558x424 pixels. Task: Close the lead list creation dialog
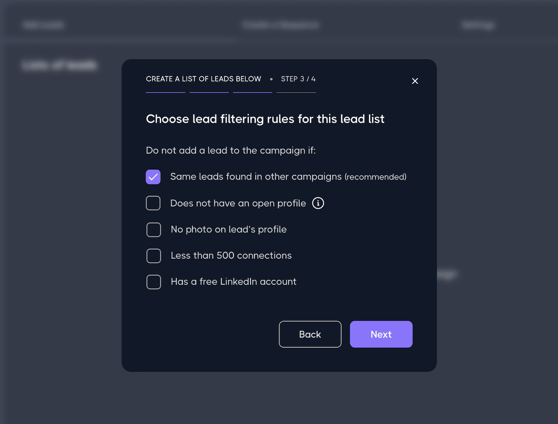tap(415, 81)
